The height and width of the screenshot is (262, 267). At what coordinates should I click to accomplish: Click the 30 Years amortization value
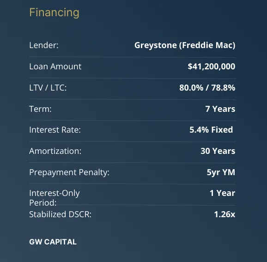tap(218, 151)
